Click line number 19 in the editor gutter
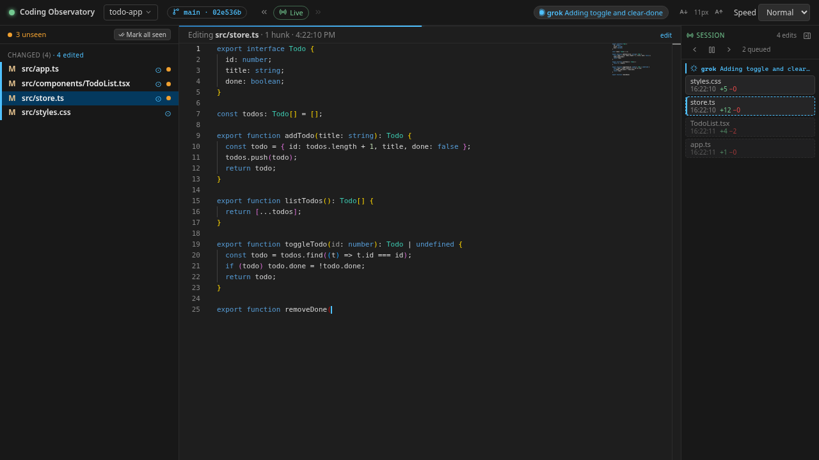 pyautogui.click(x=196, y=244)
